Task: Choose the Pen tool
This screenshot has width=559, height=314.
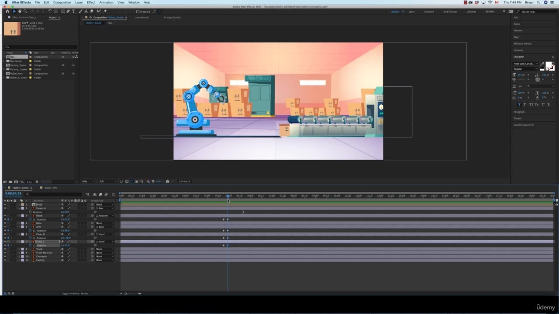Action: 68,11
